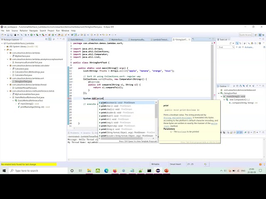Minimize the Package Explorer view

(61, 39)
